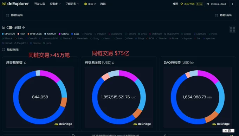The width and height of the screenshot is (239, 136).
Task: Enable Bitrock chain in legend
Action: (7, 38)
